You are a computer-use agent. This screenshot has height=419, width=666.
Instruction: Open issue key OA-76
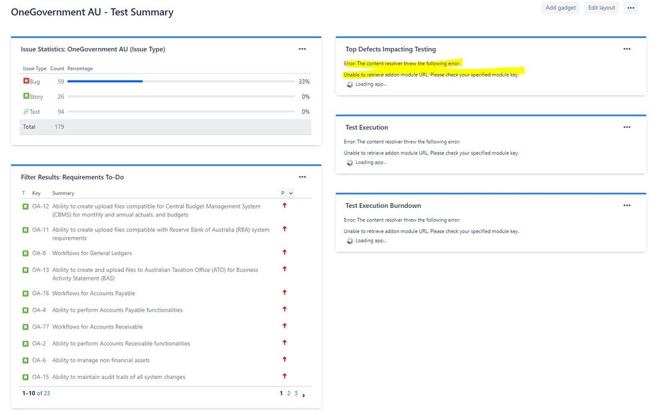point(41,293)
